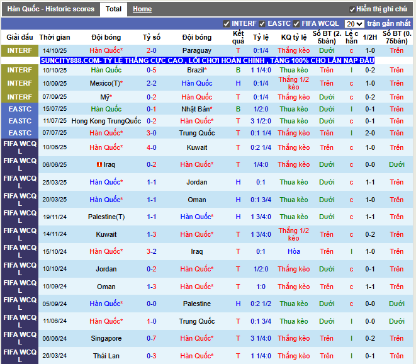Uncheck Hiển thị ghi chú option
Viewport: 416px width, 364px height.
(352, 9)
